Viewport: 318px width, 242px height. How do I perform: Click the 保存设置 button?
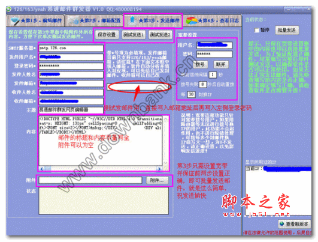[107, 35]
